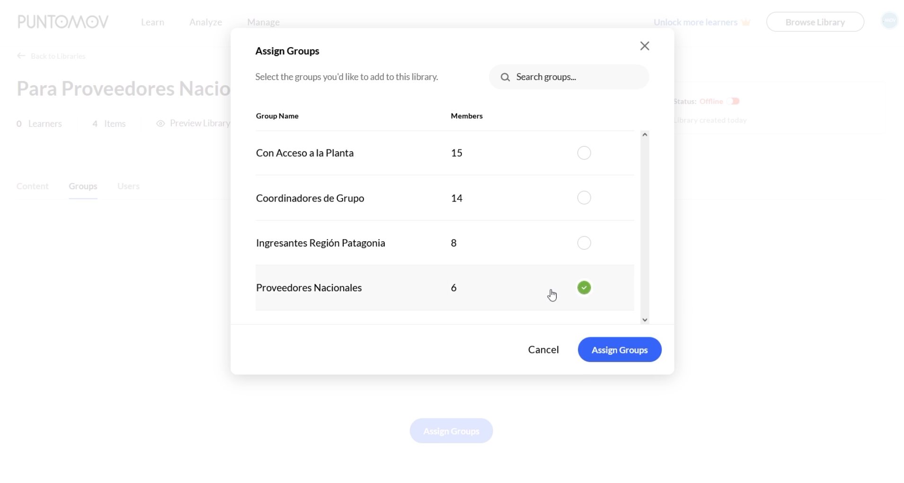
Task: Confirm with blue Assign Groups button
Action: click(x=620, y=350)
